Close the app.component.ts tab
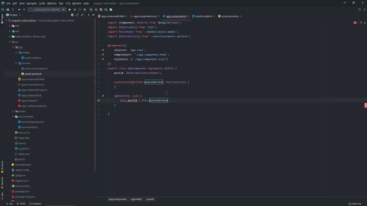 coord(189,17)
